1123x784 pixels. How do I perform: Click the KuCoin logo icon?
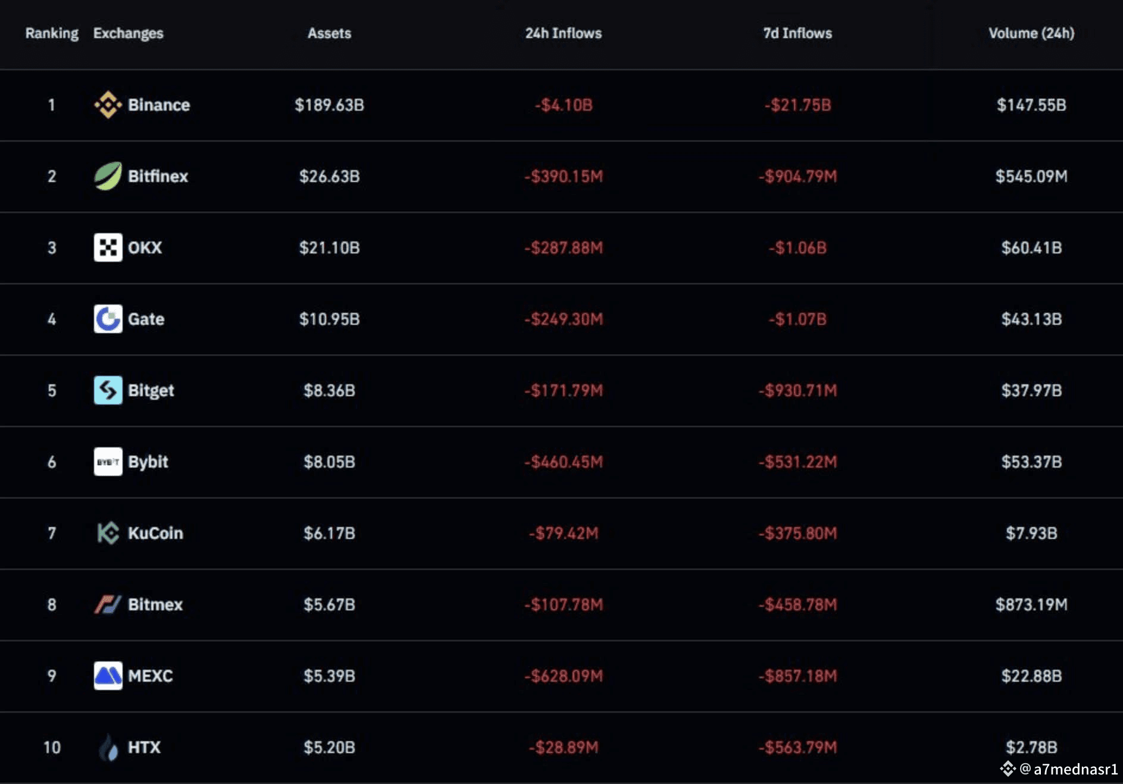point(108,533)
